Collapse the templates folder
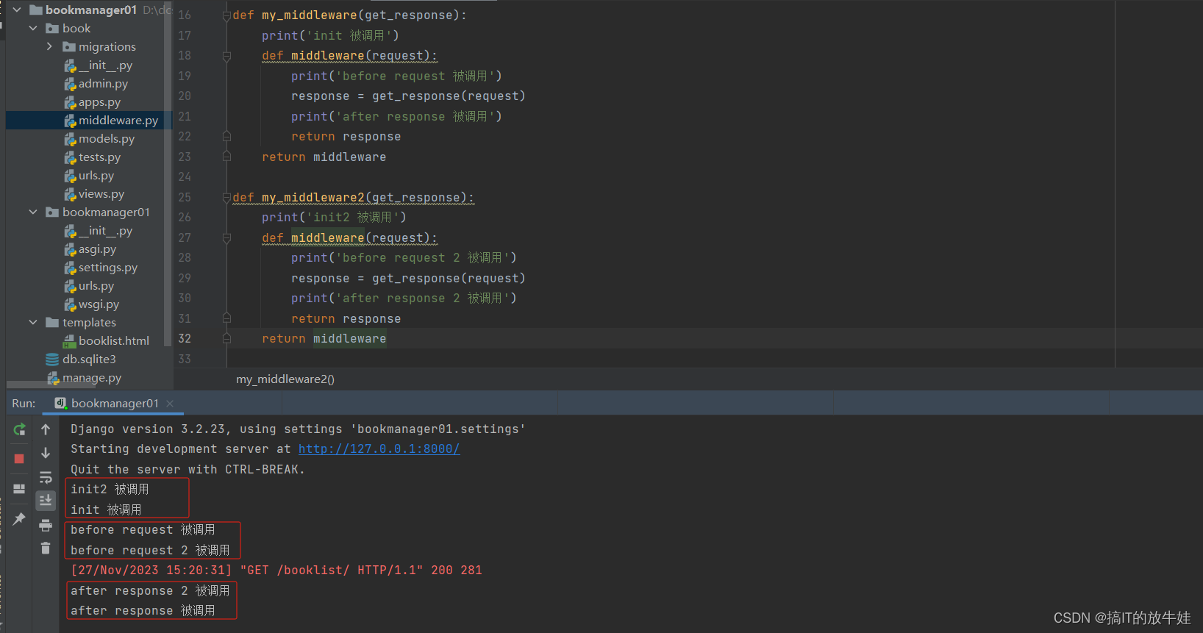 [x=33, y=322]
